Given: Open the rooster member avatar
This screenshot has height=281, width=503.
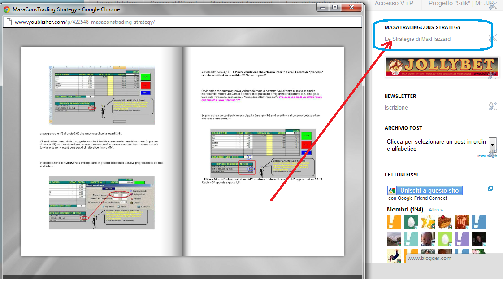Looking at the screenshot, I should click(x=394, y=255).
